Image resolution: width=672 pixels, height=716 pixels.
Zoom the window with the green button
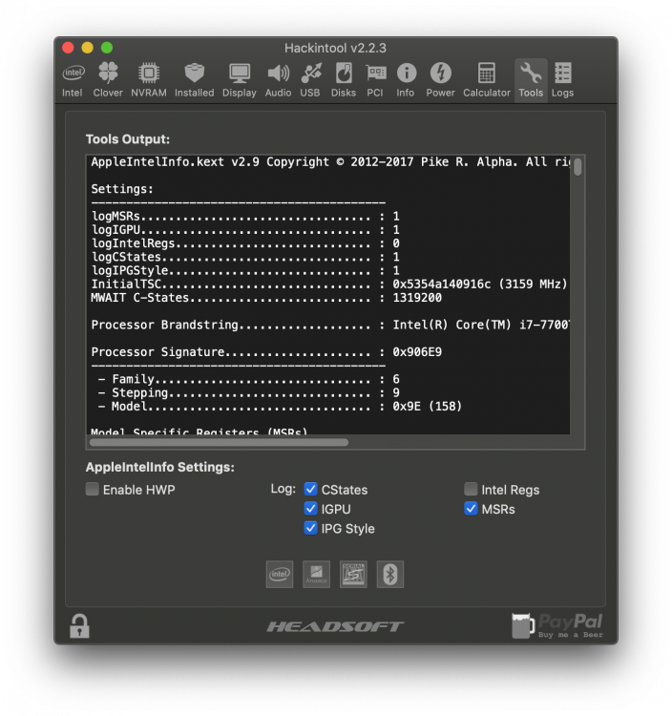(107, 48)
